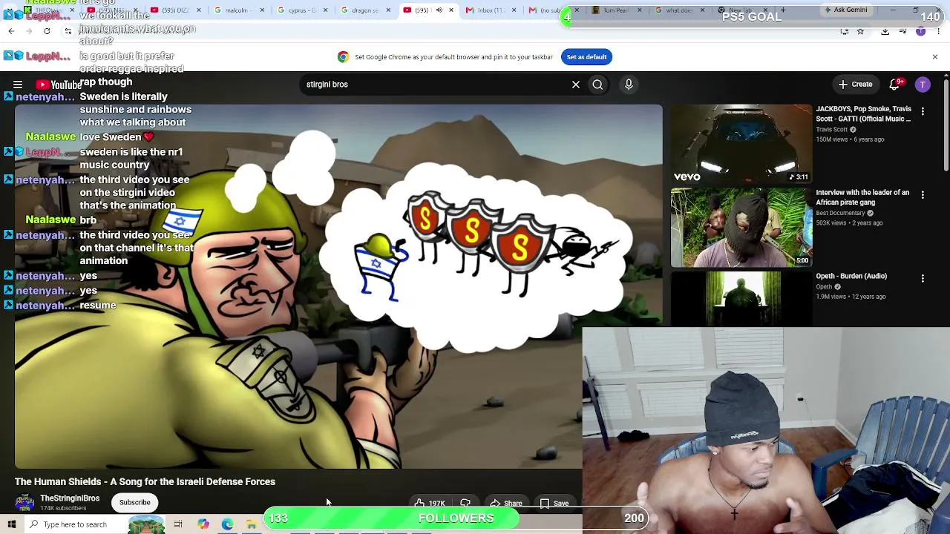The height and width of the screenshot is (534, 950).
Task: Open TheStringiniBros channel name link
Action: (x=70, y=498)
